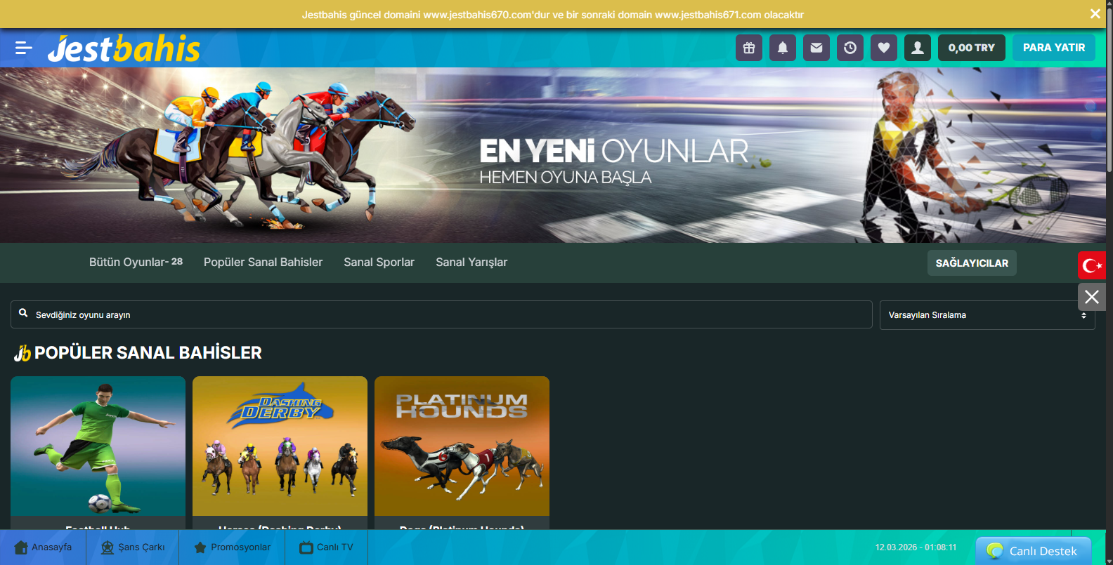Open the SAĞLAYICILAR providers button
Screen dimensions: 1113x565
(x=972, y=263)
